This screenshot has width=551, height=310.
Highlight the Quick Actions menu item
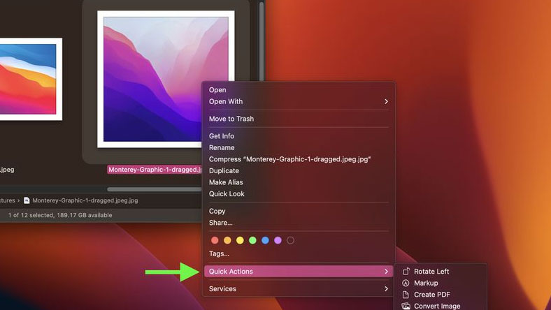[x=299, y=272]
